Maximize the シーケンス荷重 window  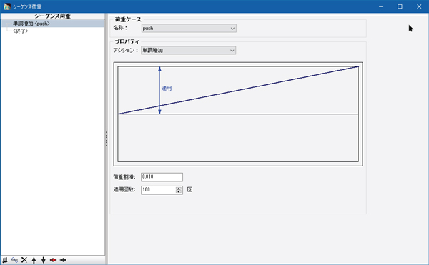(400, 6)
